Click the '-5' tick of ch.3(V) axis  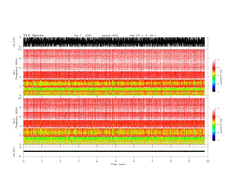tap(20, 156)
